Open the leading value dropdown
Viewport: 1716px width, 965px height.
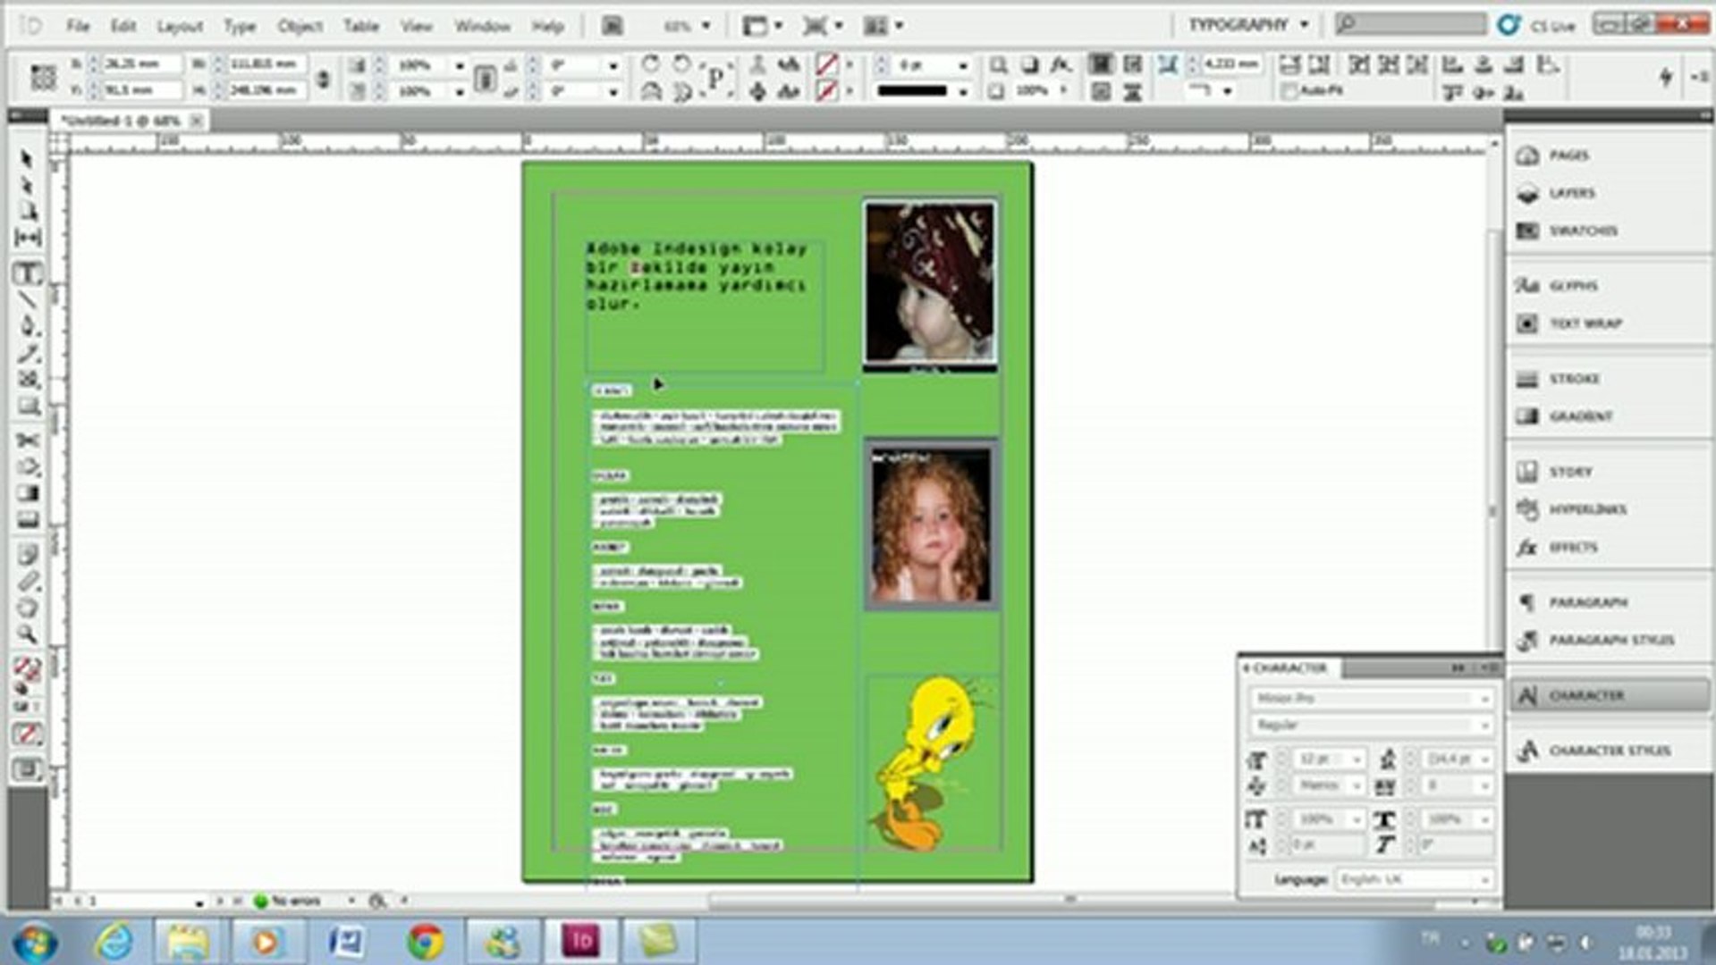point(1485,759)
